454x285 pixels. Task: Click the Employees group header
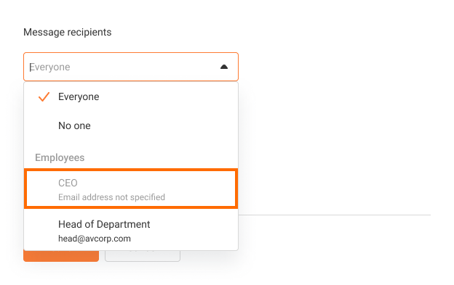coord(60,158)
